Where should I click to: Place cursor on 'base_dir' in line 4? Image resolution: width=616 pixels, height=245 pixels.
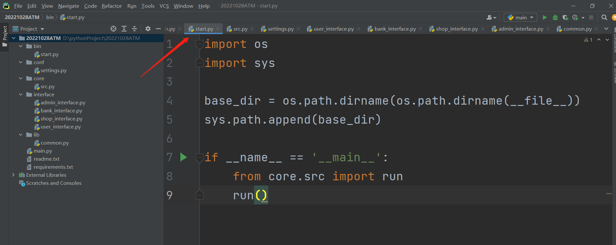(233, 101)
